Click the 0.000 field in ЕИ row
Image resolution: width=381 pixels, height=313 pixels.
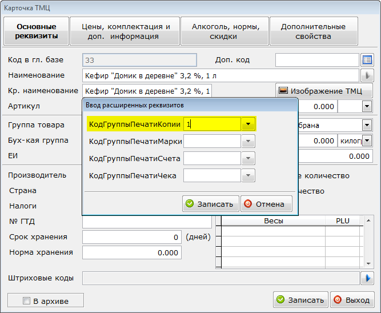point(335,156)
